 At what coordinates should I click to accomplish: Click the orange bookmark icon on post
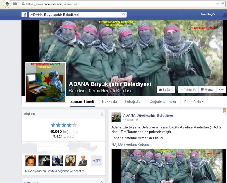224,110
